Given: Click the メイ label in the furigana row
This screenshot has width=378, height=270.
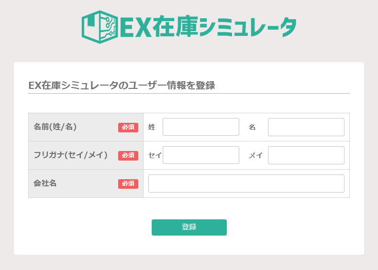Looking at the screenshot, I should pyautogui.click(x=256, y=155).
